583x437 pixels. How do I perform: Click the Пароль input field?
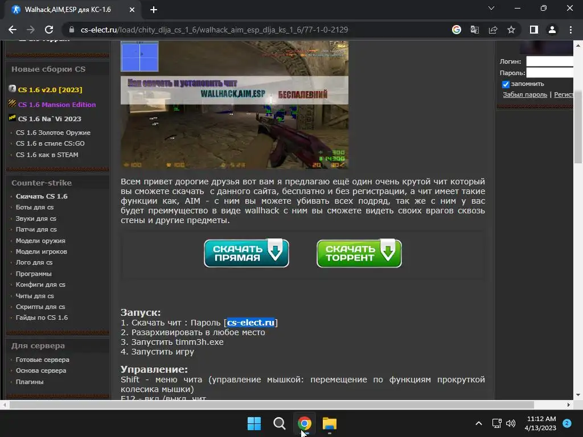(x=549, y=72)
